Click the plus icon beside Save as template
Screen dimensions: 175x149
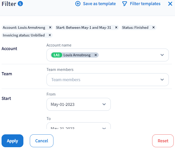[78, 4]
